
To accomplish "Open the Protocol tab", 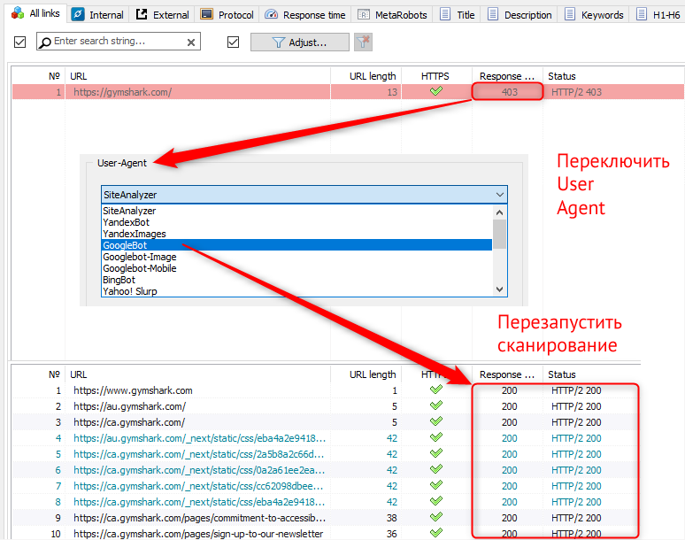I will click(227, 15).
